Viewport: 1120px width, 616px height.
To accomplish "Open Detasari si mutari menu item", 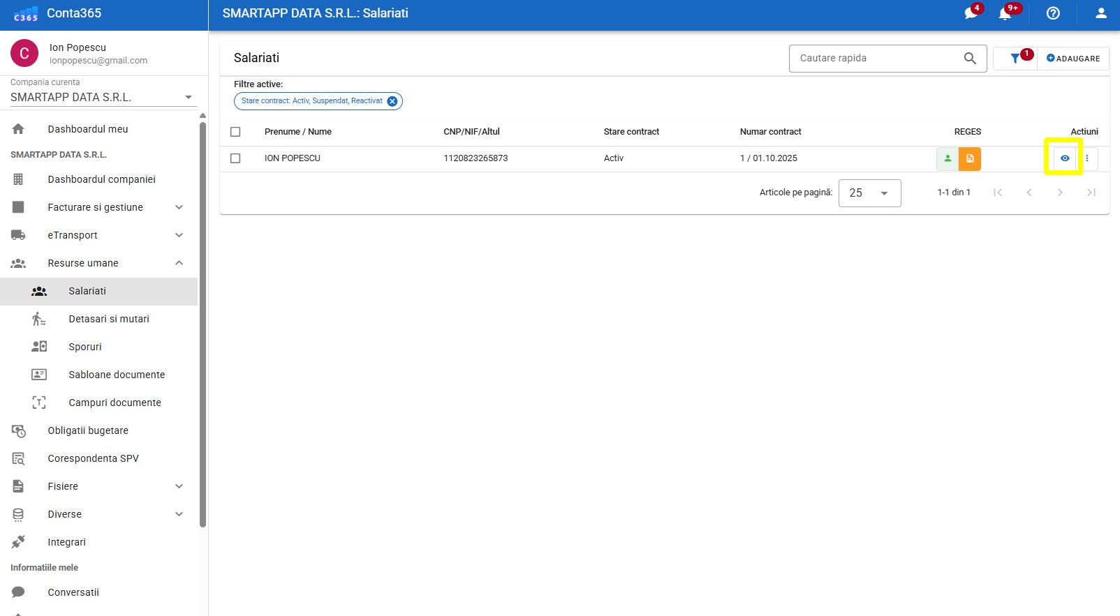I will pyautogui.click(x=109, y=319).
